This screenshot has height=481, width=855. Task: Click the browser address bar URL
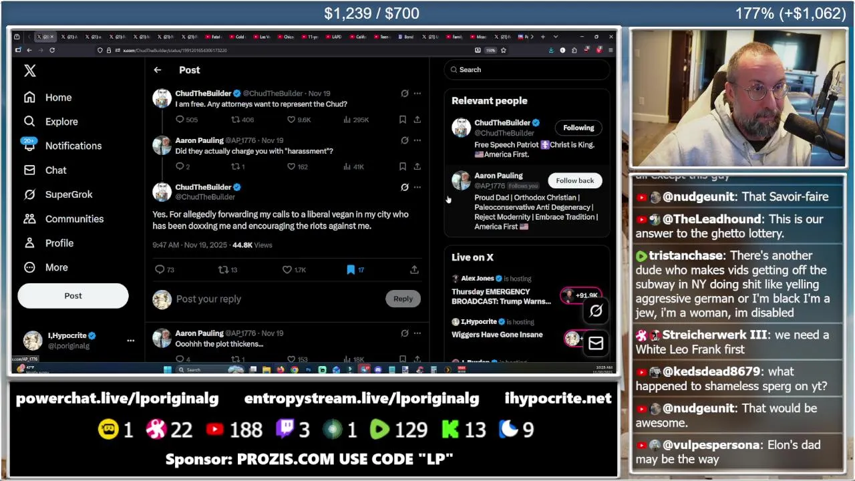[175, 50]
